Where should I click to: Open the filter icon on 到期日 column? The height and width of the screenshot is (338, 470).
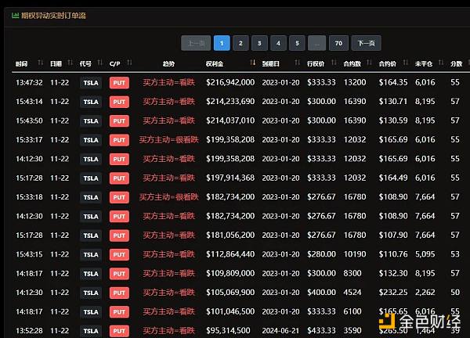298,63
